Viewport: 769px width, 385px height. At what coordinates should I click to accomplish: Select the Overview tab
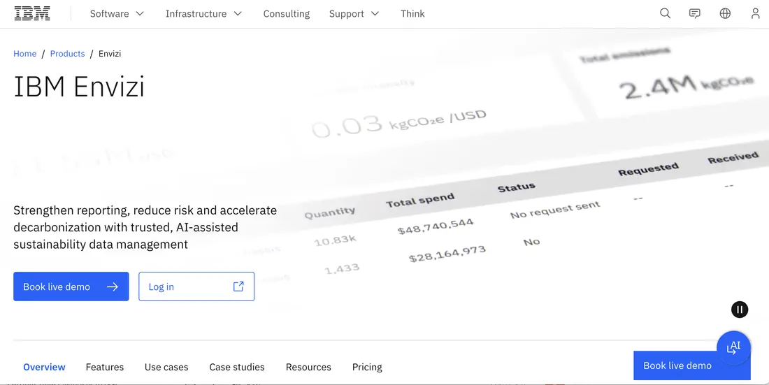pos(44,367)
